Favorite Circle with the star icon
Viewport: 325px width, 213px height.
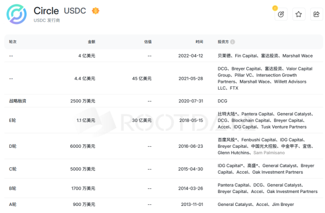299,14
